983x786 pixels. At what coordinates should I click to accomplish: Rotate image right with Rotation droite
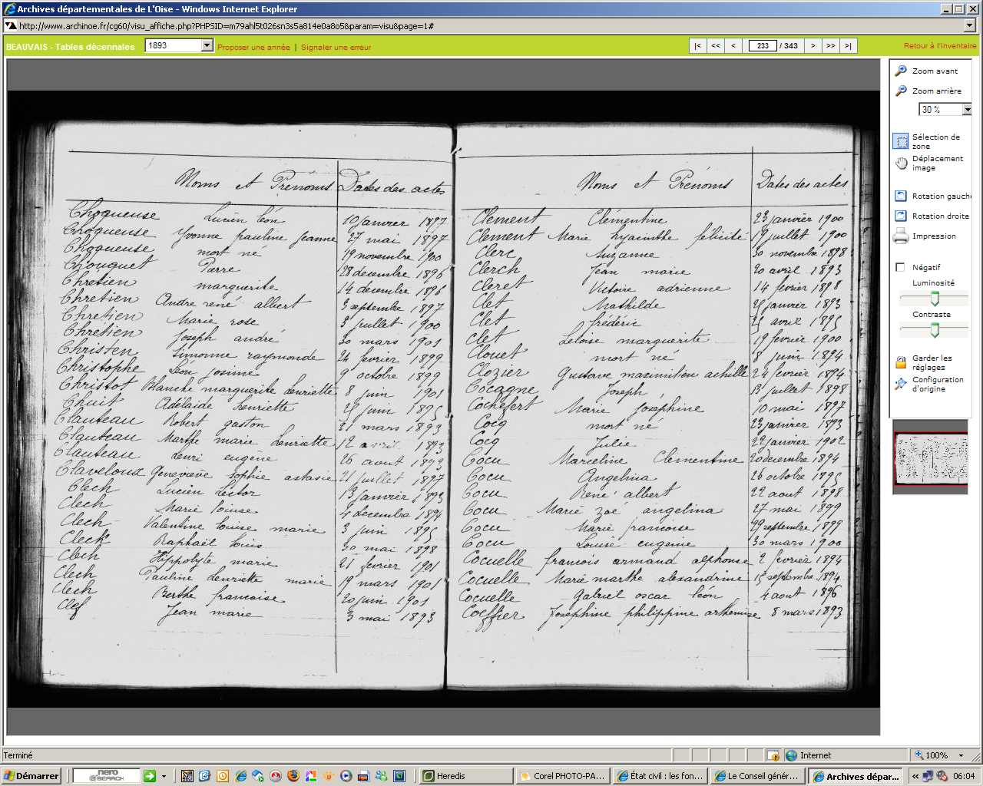point(901,216)
